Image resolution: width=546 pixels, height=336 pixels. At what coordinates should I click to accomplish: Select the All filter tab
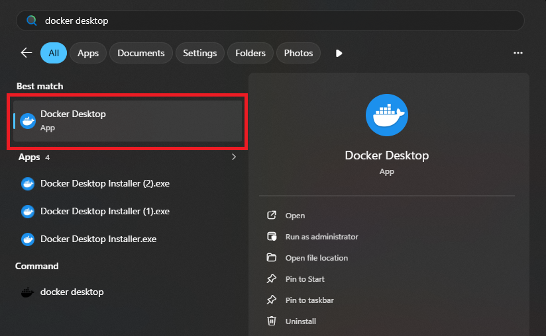pos(54,53)
